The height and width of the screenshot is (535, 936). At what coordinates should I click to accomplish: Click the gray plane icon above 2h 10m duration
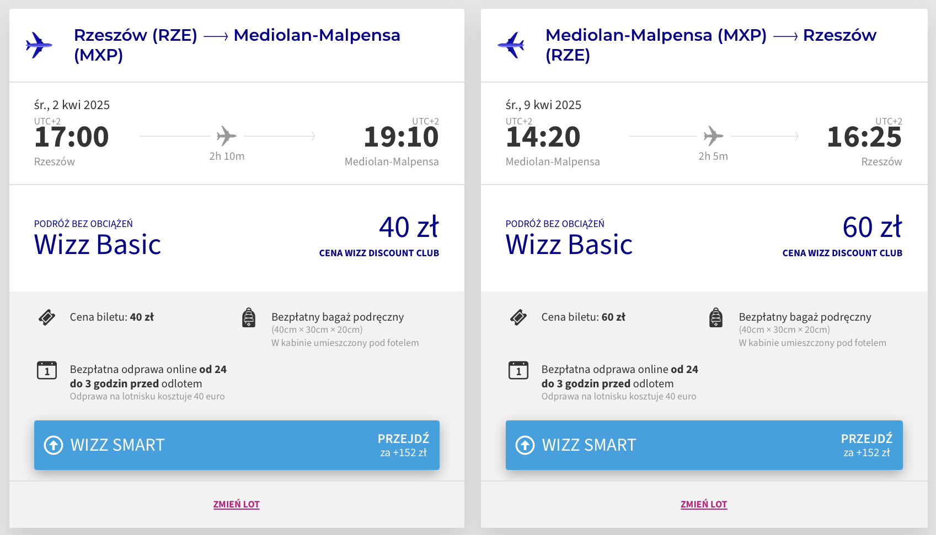click(x=226, y=136)
